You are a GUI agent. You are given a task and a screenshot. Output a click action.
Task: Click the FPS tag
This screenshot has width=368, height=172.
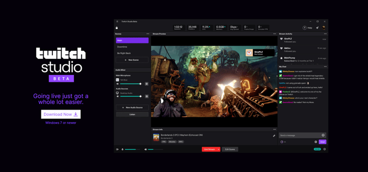click(x=163, y=142)
